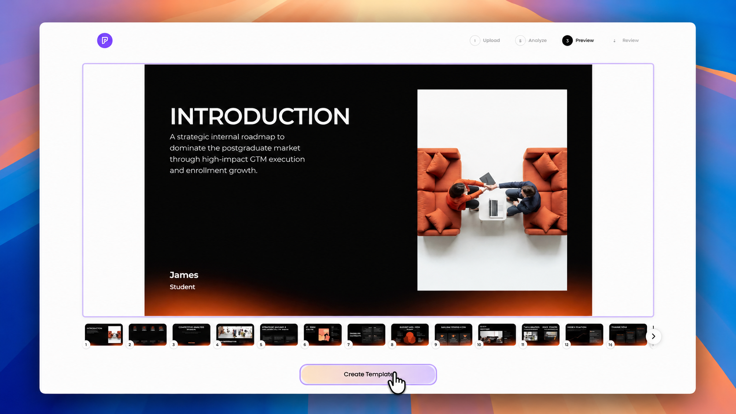Select slide 3 Competitive Analysis thumbnail

click(x=191, y=334)
